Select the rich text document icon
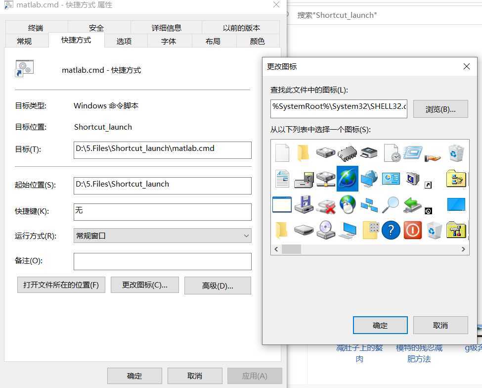 282,179
